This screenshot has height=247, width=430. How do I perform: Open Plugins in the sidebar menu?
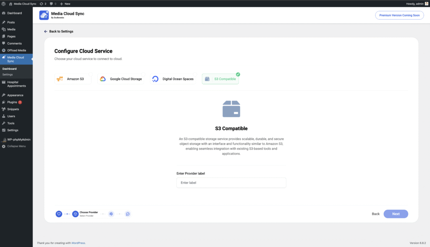point(13,102)
